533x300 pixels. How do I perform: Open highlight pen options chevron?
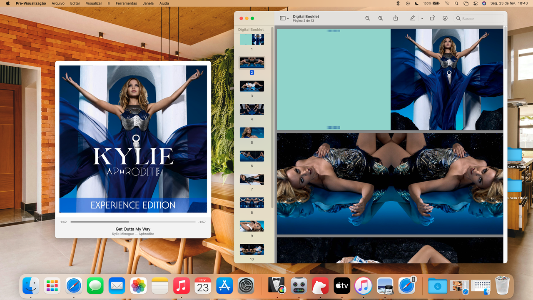point(422,18)
